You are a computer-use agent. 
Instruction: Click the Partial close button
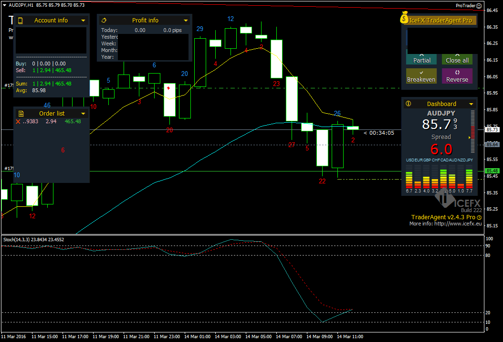click(x=421, y=59)
